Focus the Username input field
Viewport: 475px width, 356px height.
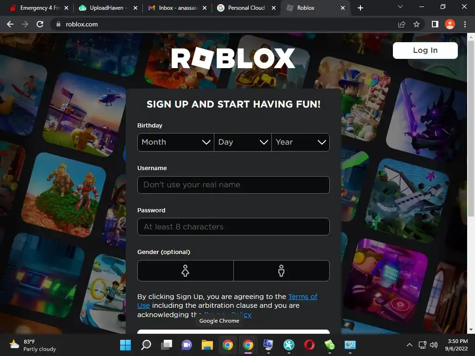(233, 184)
